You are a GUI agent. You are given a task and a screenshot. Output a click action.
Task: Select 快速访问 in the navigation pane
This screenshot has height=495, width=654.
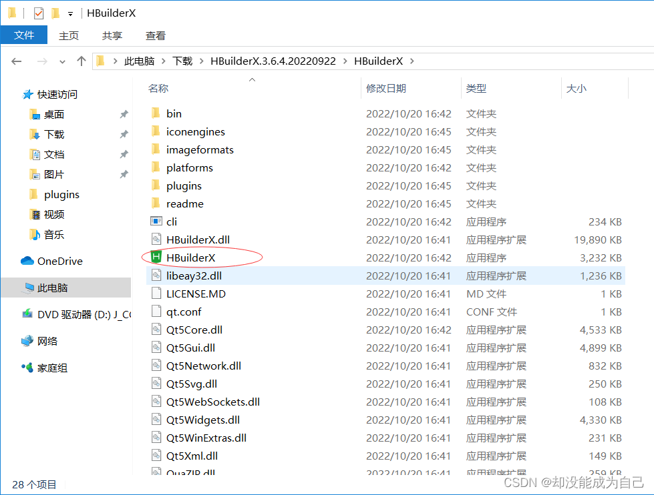[x=57, y=95]
